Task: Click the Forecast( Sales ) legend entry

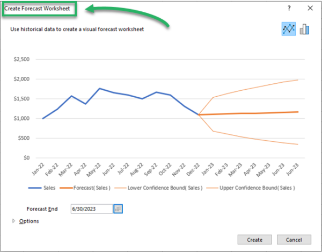Action: 85,188
